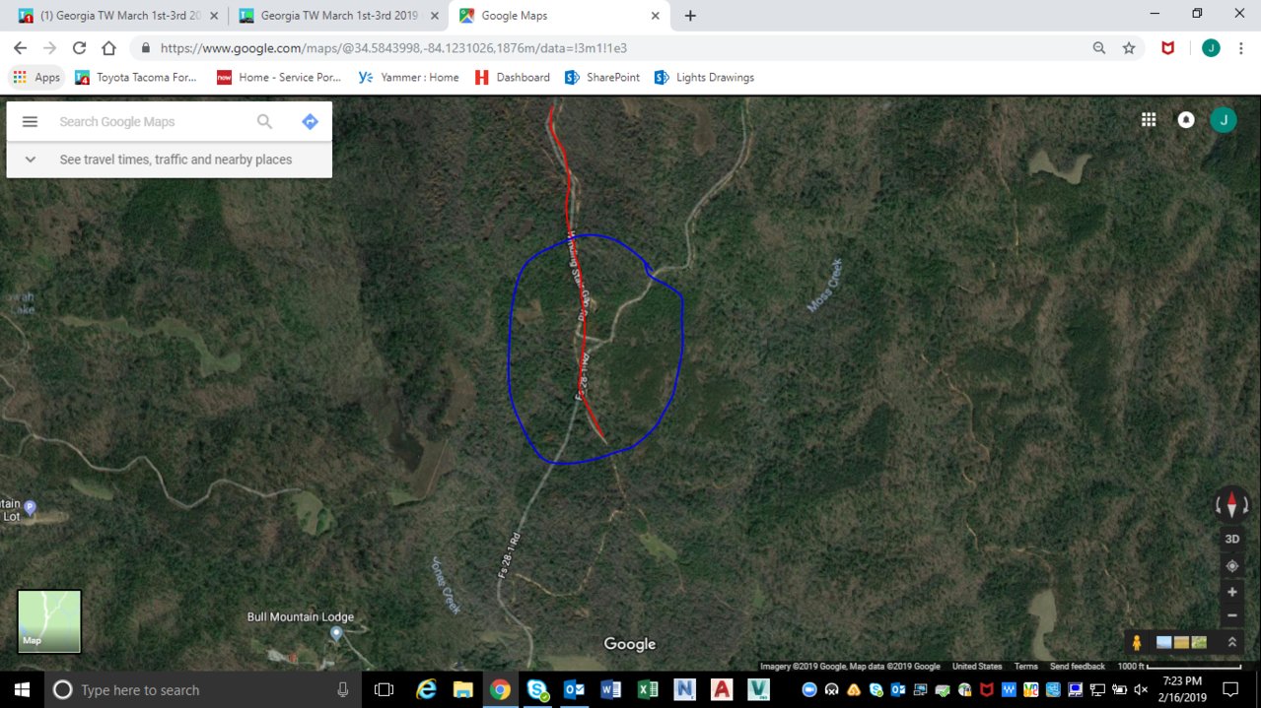The image size is (1261, 708).
Task: Open AutoCAD from the taskbar
Action: [721, 689]
